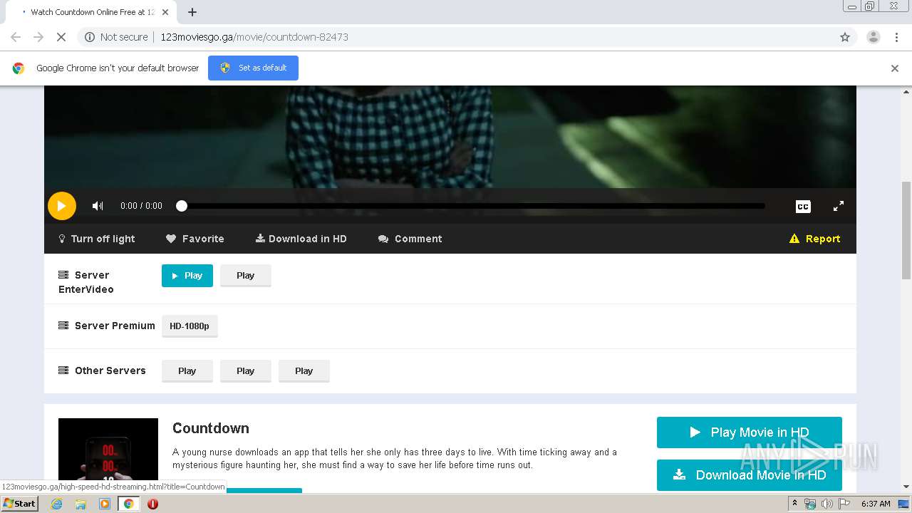
Task: Open Chrome three-dot menu
Action: [x=896, y=37]
